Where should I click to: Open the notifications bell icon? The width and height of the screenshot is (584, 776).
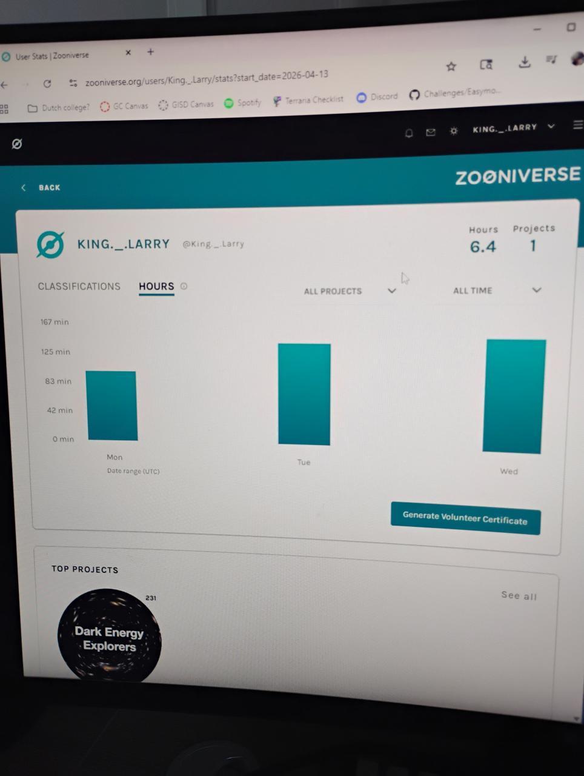pos(409,133)
